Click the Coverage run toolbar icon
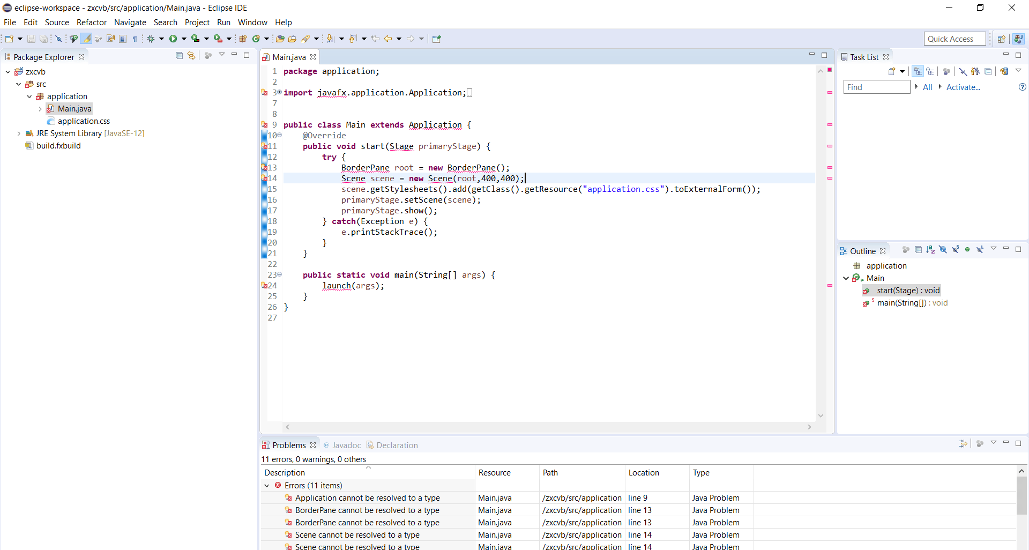Image resolution: width=1029 pixels, height=550 pixels. 195,39
